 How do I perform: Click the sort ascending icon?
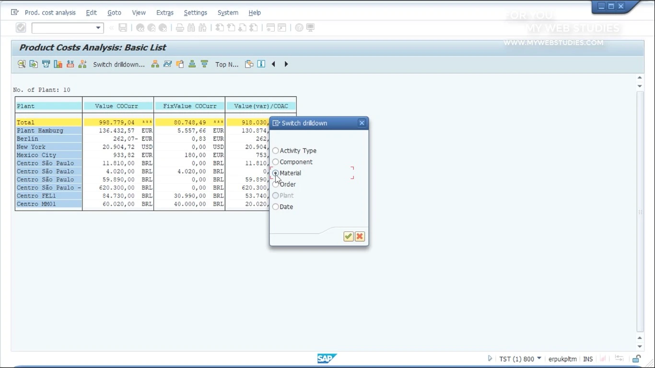pos(192,64)
